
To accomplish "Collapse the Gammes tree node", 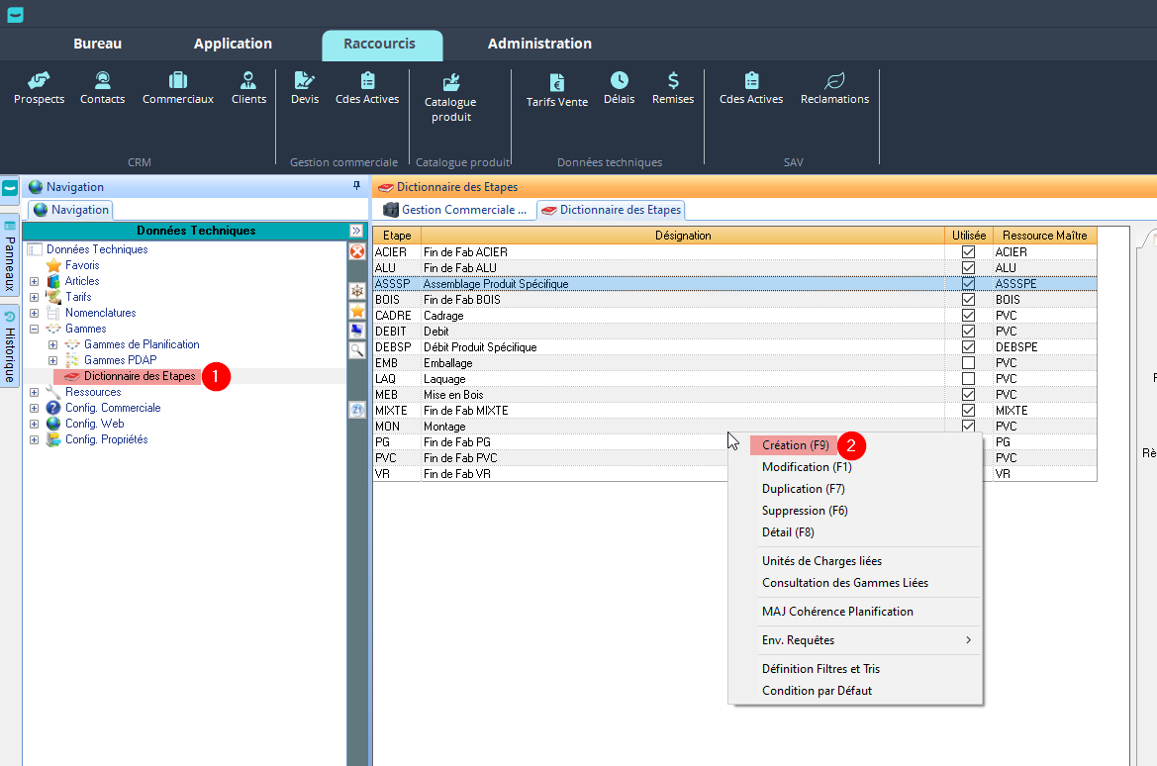I will tap(35, 329).
